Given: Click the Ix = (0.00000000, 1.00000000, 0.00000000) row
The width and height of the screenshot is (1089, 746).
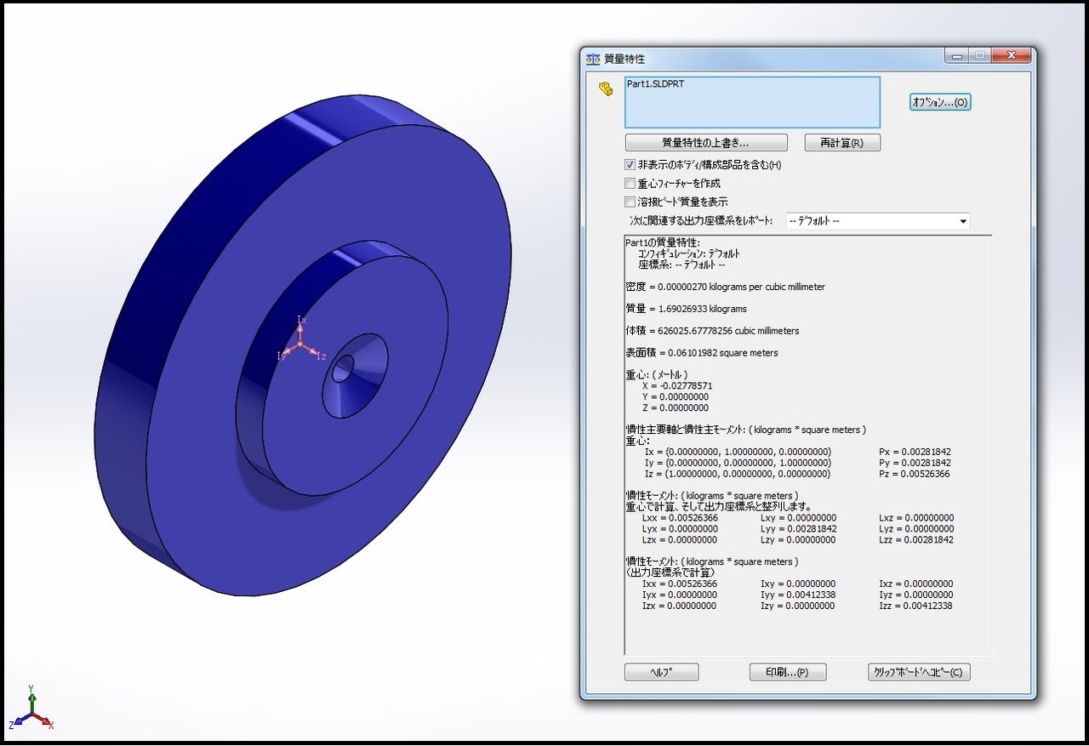Looking at the screenshot, I should (738, 452).
